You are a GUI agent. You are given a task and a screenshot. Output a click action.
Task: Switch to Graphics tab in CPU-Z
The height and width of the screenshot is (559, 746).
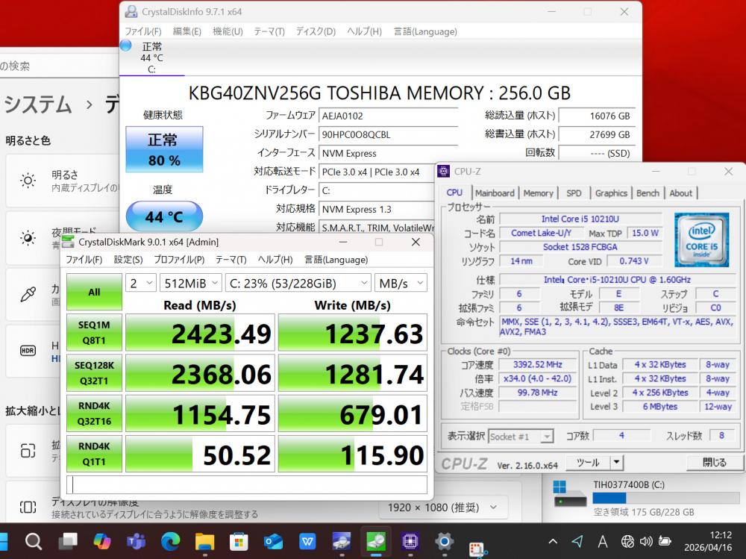(x=611, y=193)
